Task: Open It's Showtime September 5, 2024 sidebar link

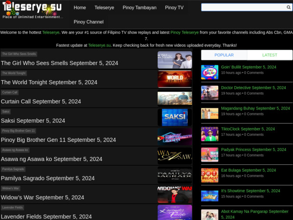Action: tap(251, 191)
